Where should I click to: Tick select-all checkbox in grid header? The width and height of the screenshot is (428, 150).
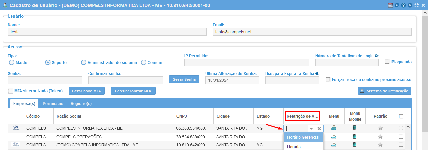[x=401, y=116]
